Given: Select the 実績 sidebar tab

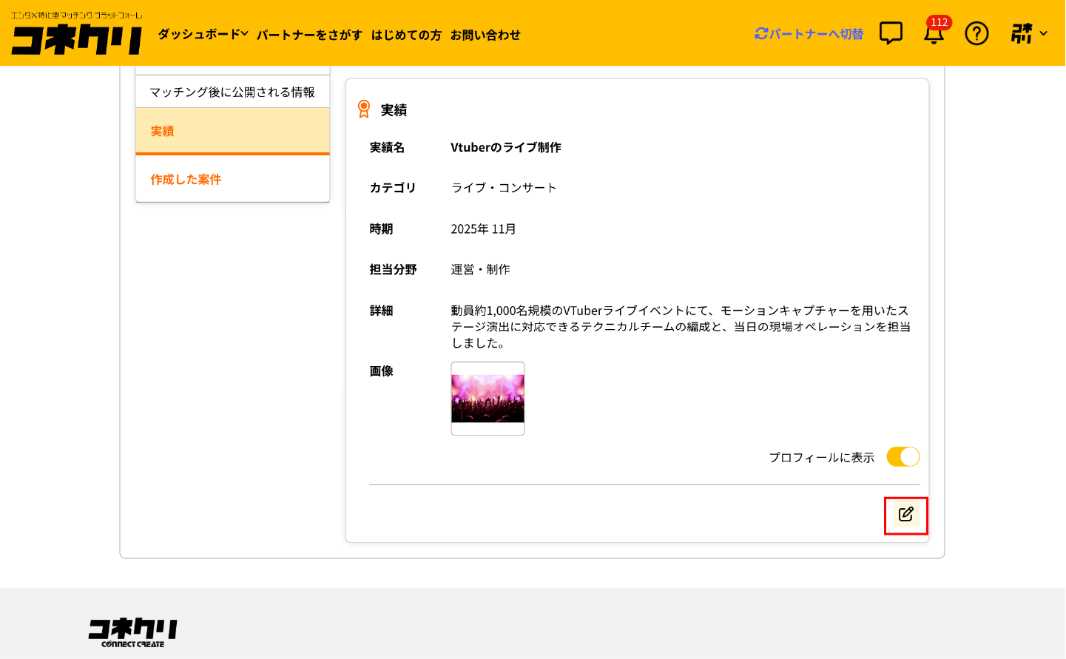Looking at the screenshot, I should [232, 131].
